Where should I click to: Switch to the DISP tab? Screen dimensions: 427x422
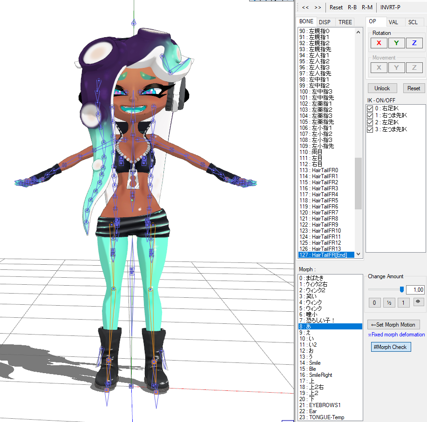tap(325, 22)
